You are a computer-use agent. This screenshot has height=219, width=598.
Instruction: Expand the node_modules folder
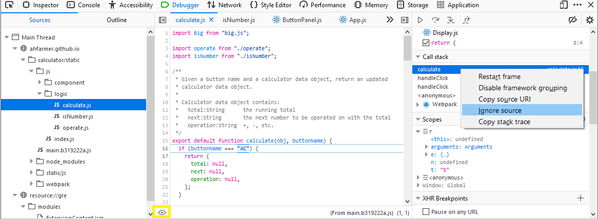click(x=32, y=162)
